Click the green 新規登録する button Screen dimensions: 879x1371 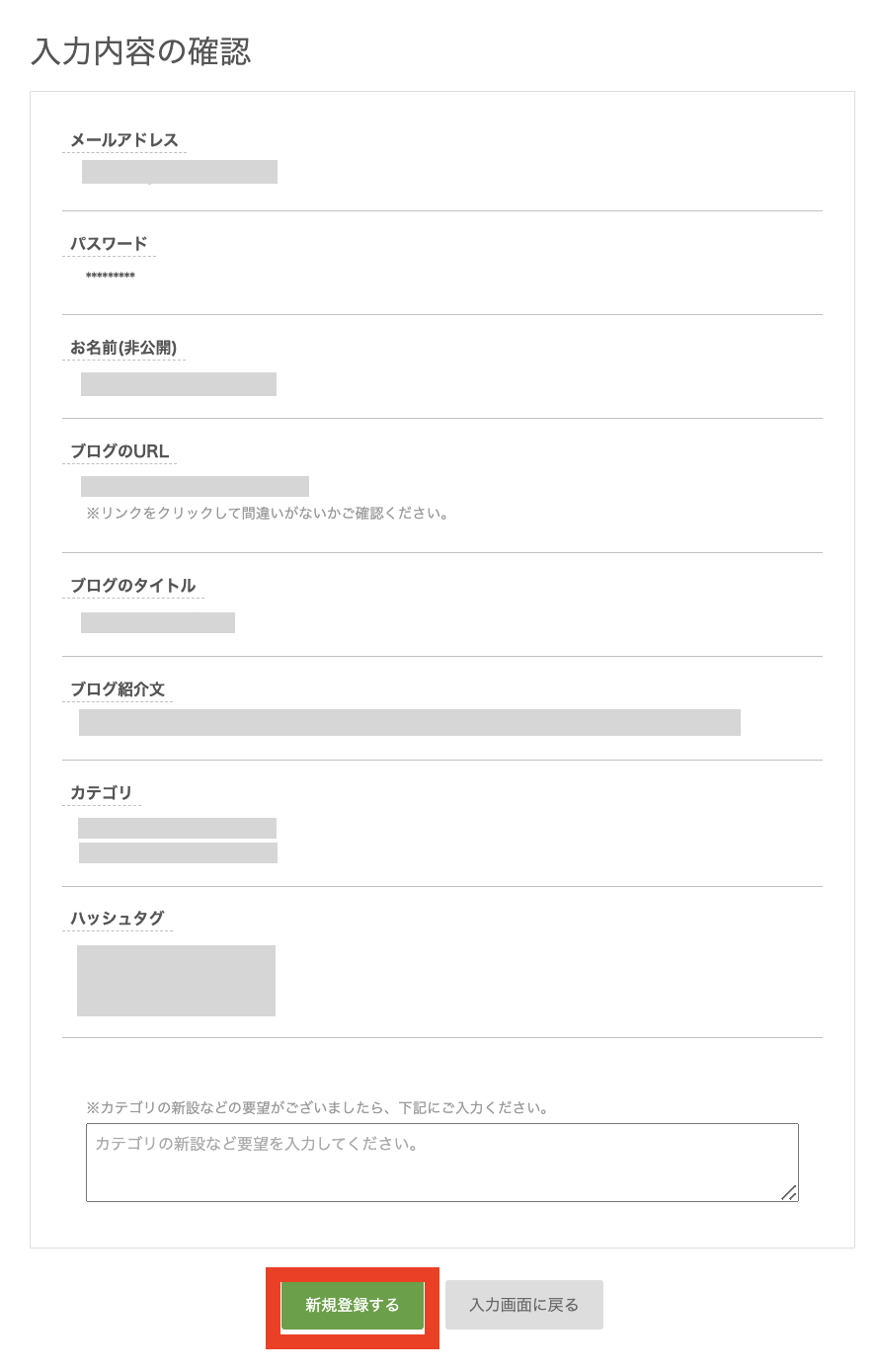tap(353, 1305)
